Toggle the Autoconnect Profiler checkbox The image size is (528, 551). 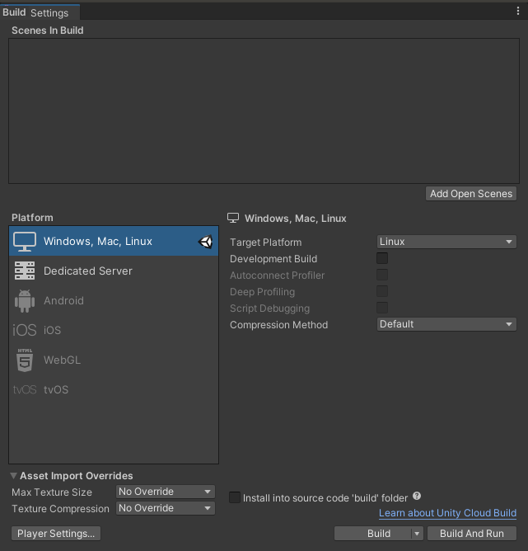coord(382,275)
